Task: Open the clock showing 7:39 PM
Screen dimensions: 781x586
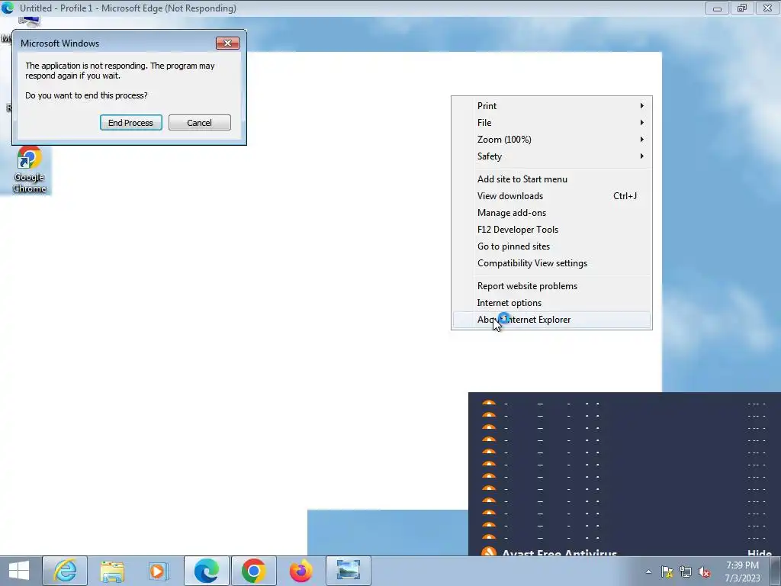Action: pos(742,572)
